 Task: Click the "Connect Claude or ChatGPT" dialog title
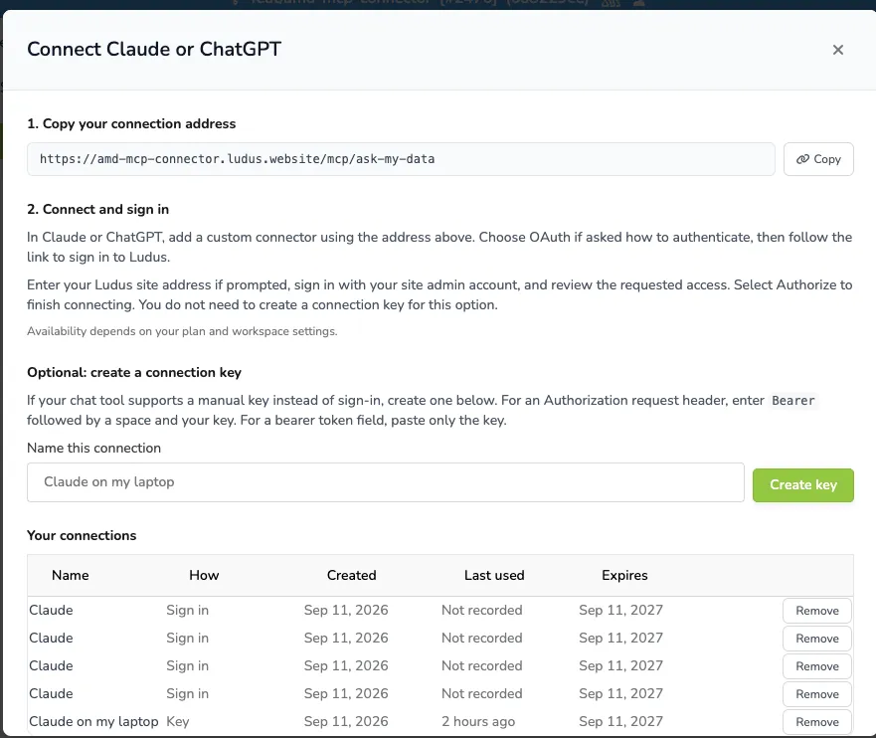click(154, 49)
